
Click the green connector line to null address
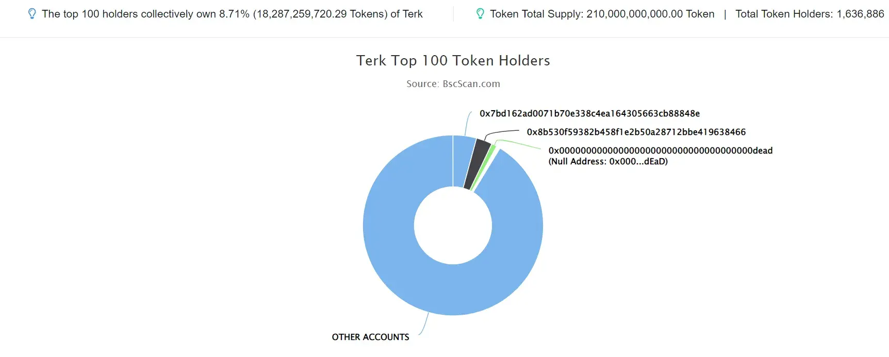518,144
